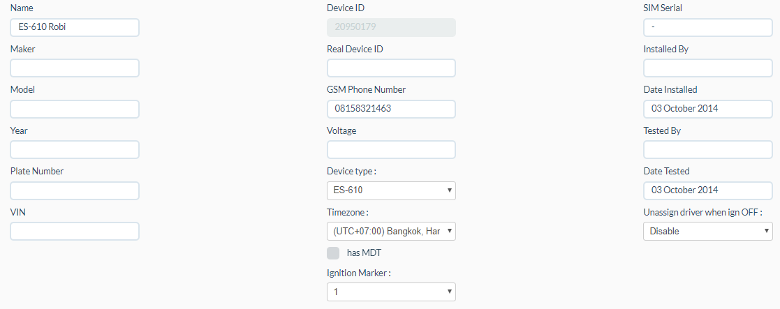Open the Date Tested field
Image resolution: width=780 pixels, height=309 pixels.
click(x=707, y=190)
